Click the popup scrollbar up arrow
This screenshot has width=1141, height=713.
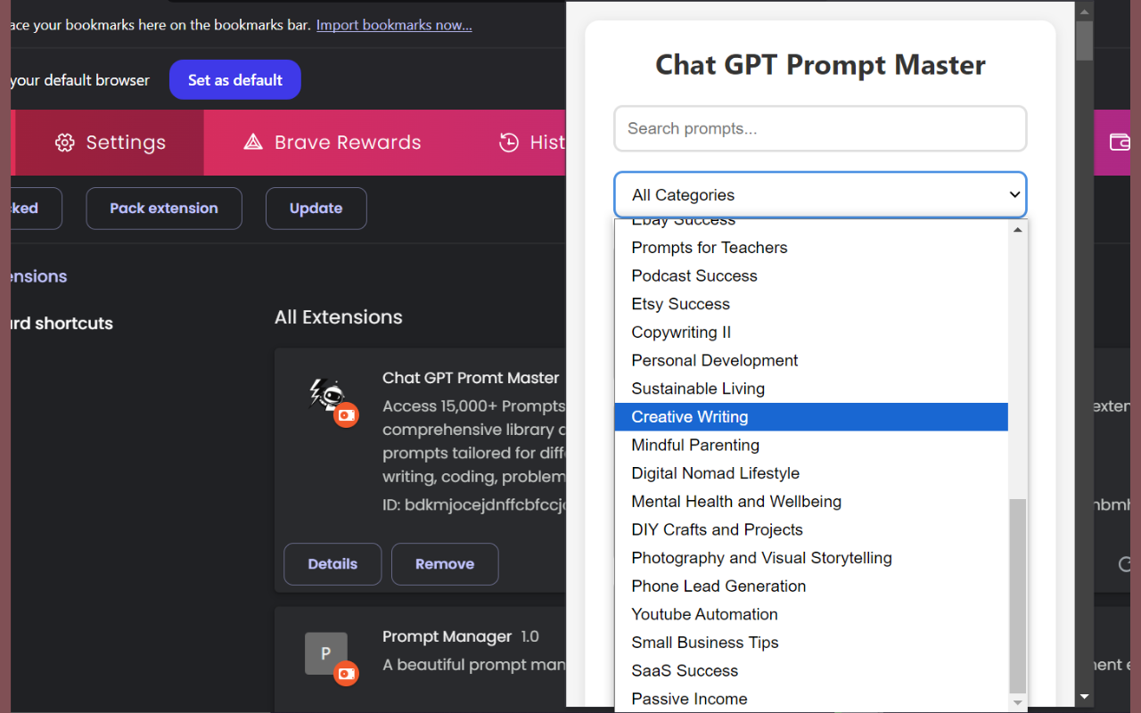(x=1085, y=11)
